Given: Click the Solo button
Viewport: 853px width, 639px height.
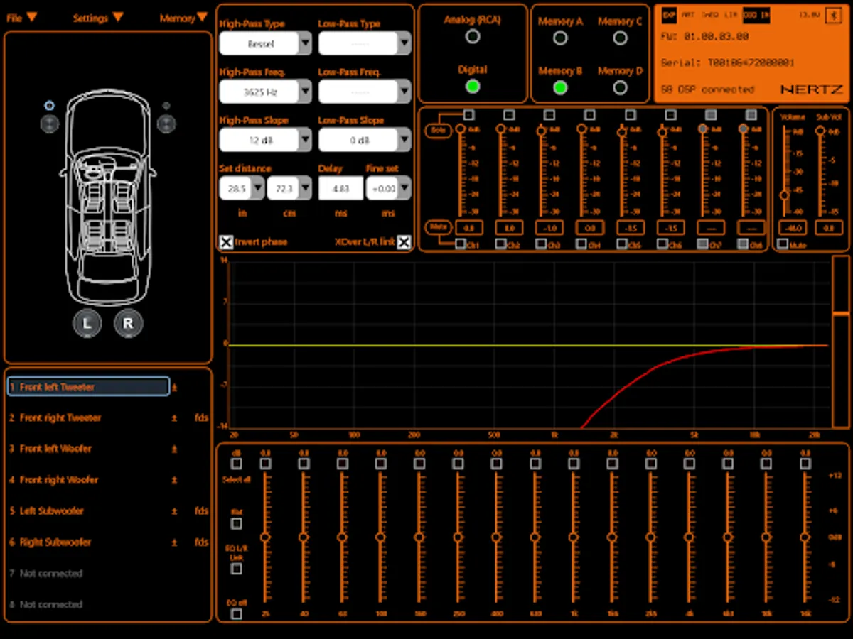Looking at the screenshot, I should [x=439, y=131].
